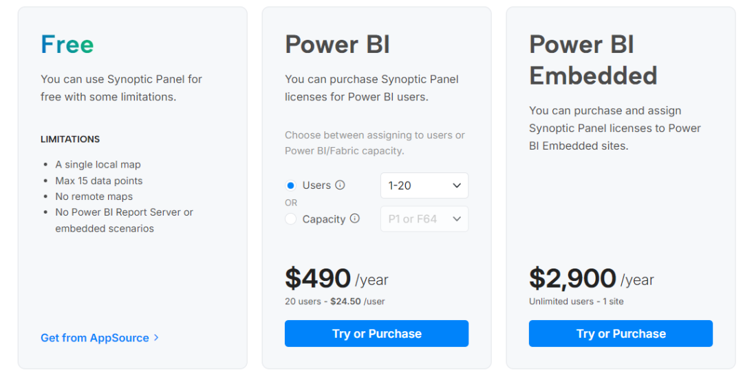Click the chevron on the 1-20 selector

pyautogui.click(x=457, y=185)
